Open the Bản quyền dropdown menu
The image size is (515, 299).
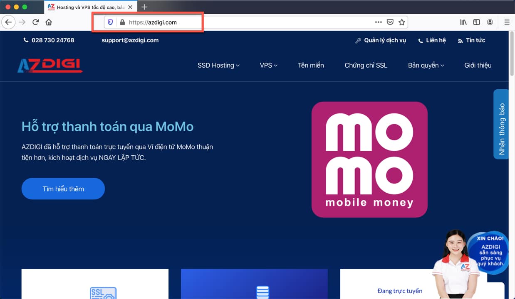coord(426,65)
